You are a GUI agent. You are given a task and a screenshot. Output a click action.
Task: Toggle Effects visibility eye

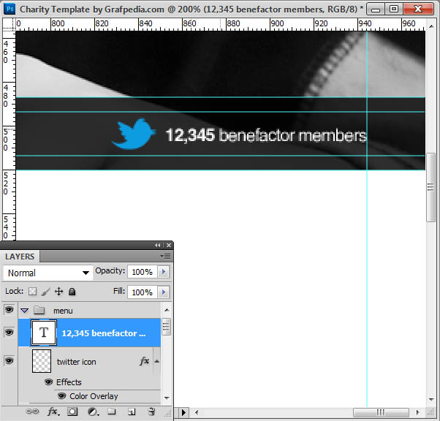(x=48, y=382)
